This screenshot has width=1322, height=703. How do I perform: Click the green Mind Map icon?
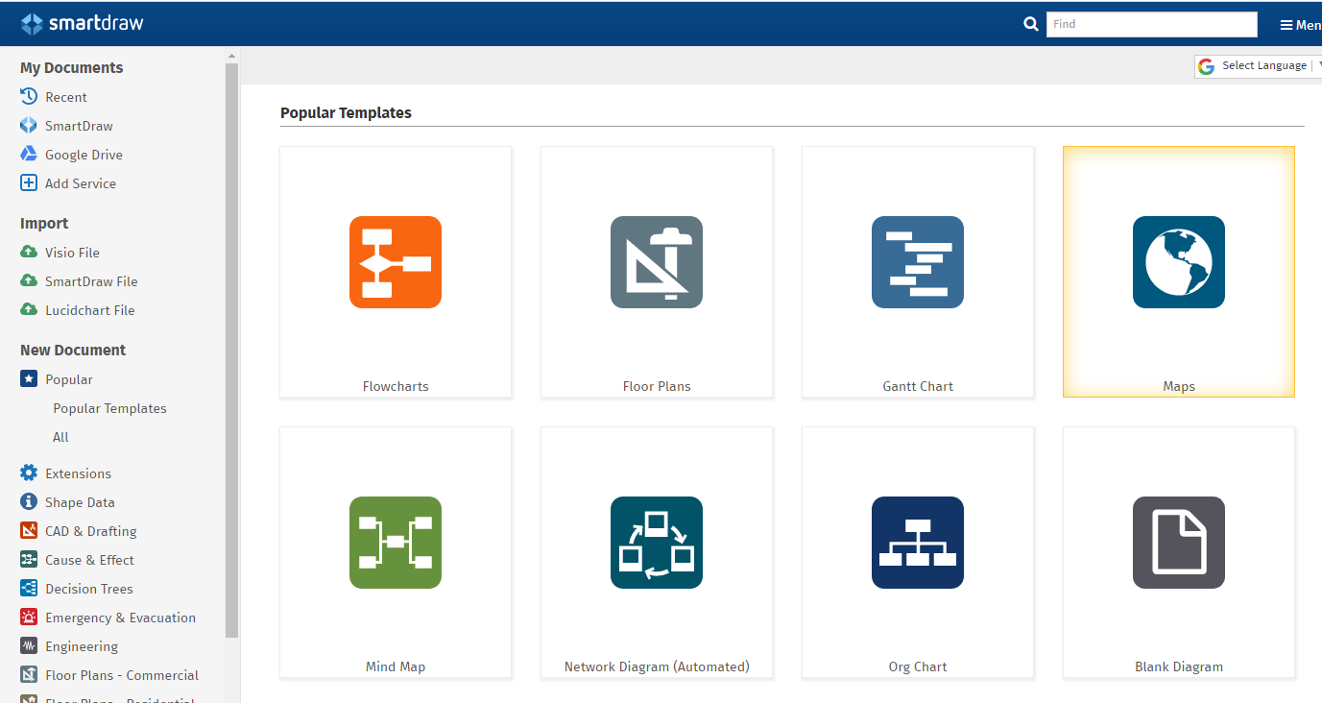pyautogui.click(x=396, y=543)
